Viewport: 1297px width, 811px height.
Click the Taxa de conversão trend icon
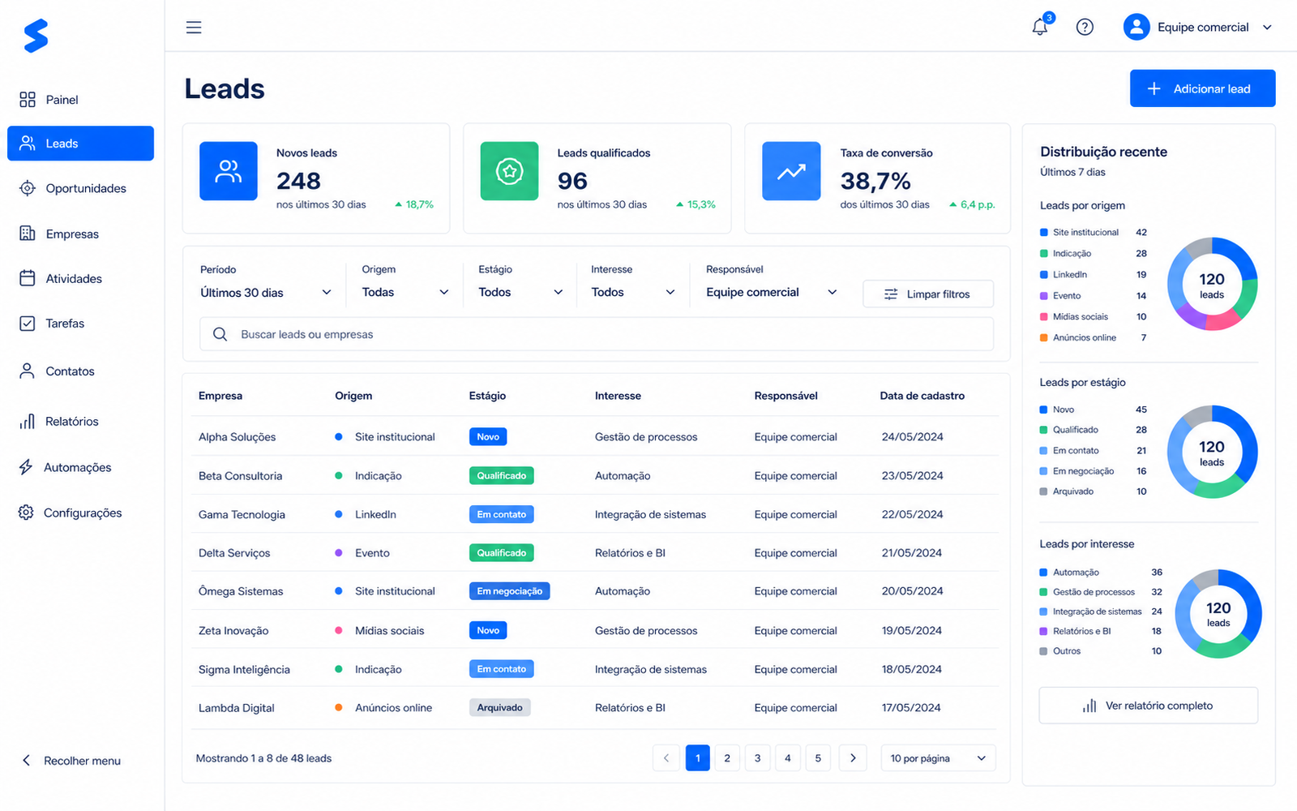[791, 171]
